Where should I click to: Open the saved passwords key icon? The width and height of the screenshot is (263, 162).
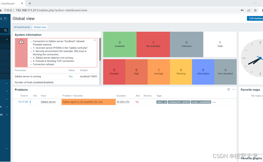pyautogui.click(x=242, y=10)
